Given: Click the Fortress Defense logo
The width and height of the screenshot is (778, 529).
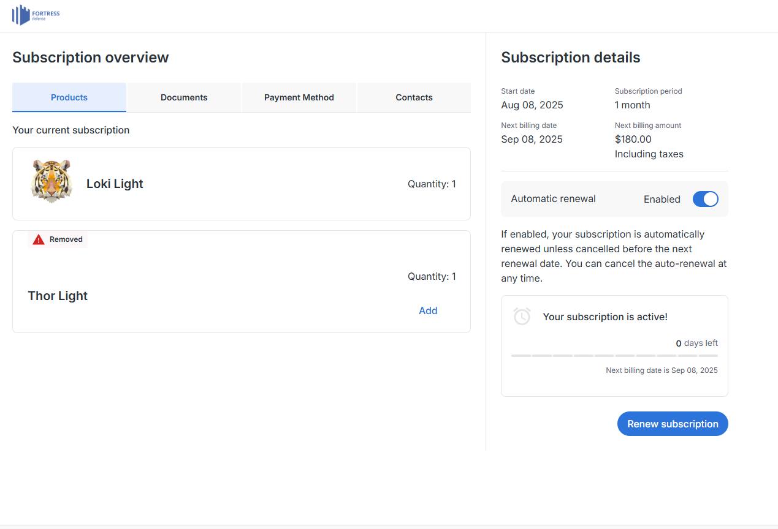Looking at the screenshot, I should 36,15.
